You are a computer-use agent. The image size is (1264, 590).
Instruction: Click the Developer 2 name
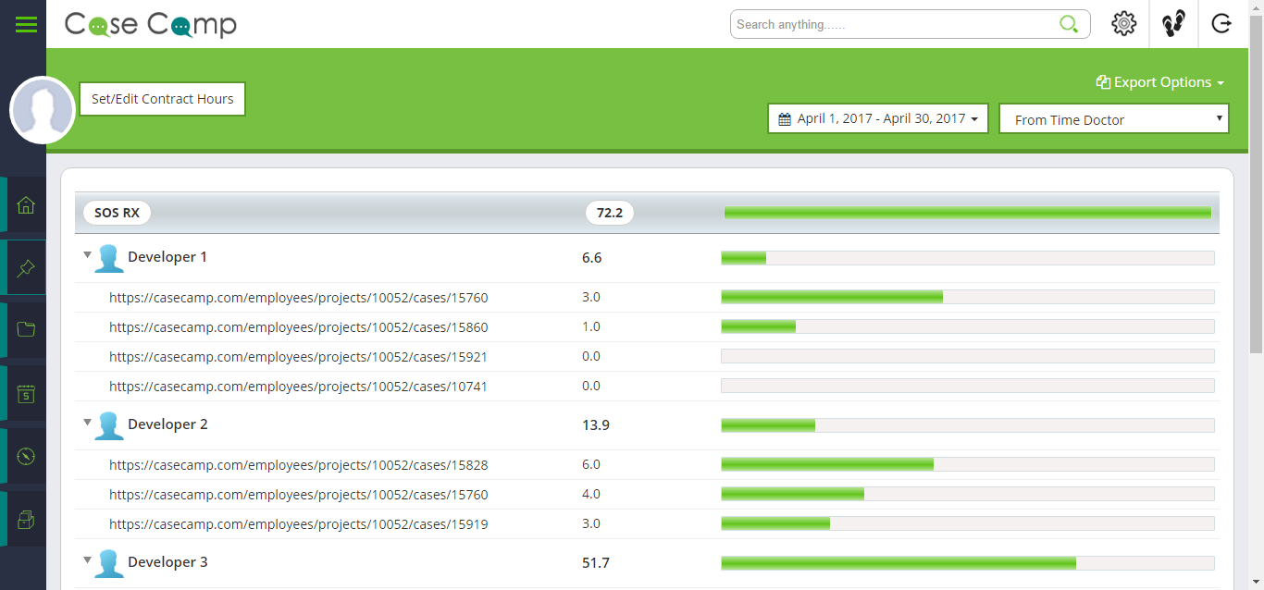tap(167, 424)
